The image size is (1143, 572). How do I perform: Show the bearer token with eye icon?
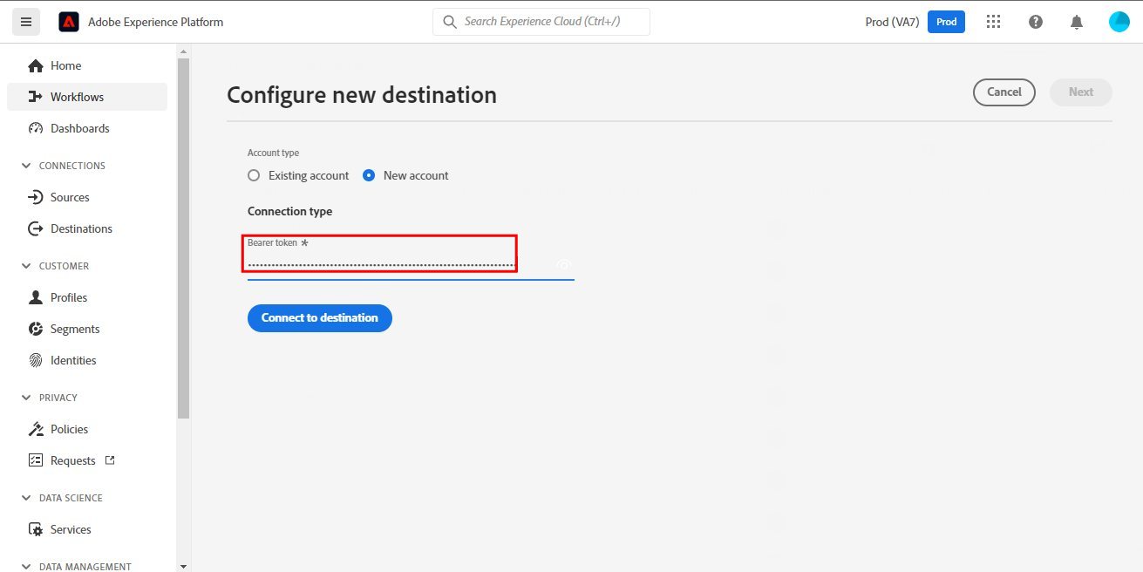pos(563,264)
